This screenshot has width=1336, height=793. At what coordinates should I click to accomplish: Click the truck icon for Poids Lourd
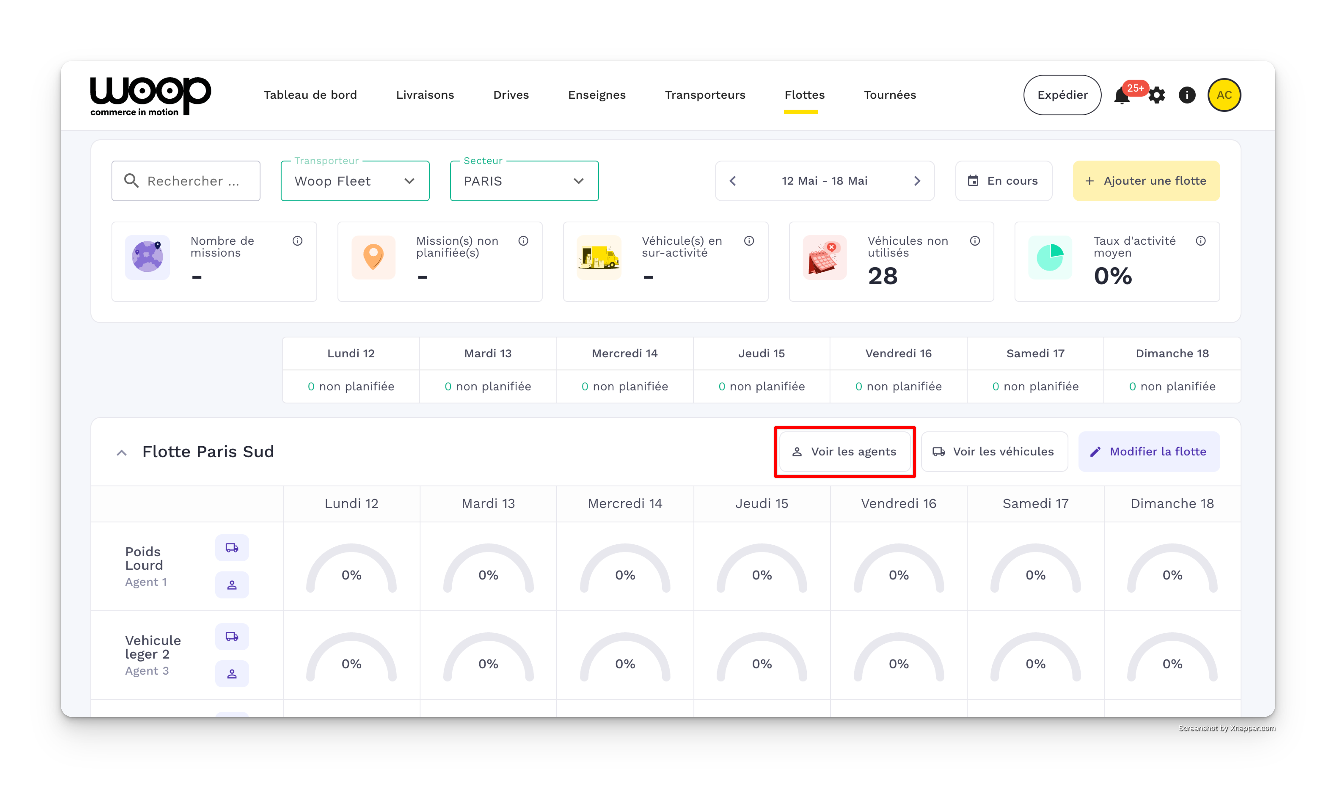tap(232, 548)
